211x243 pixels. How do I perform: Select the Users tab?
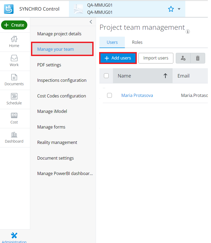(112, 42)
